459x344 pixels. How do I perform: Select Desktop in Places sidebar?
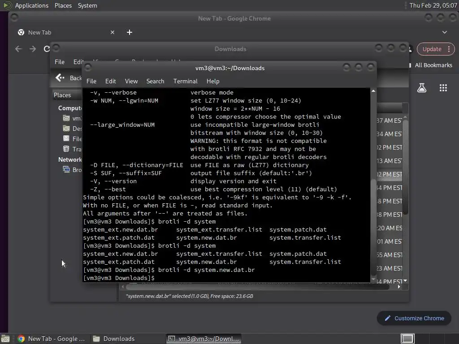coord(72,129)
